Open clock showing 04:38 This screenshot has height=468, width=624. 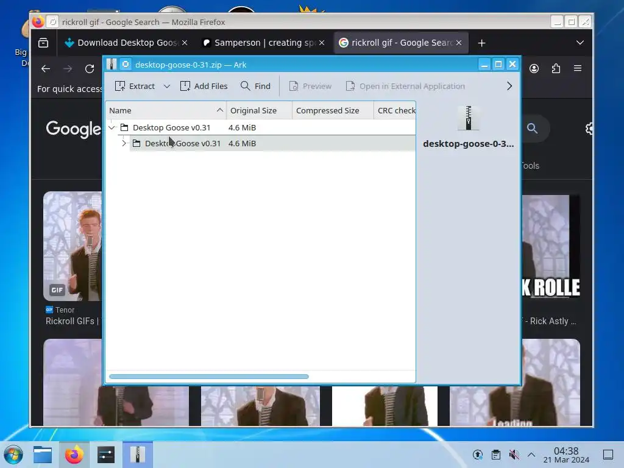click(566, 455)
